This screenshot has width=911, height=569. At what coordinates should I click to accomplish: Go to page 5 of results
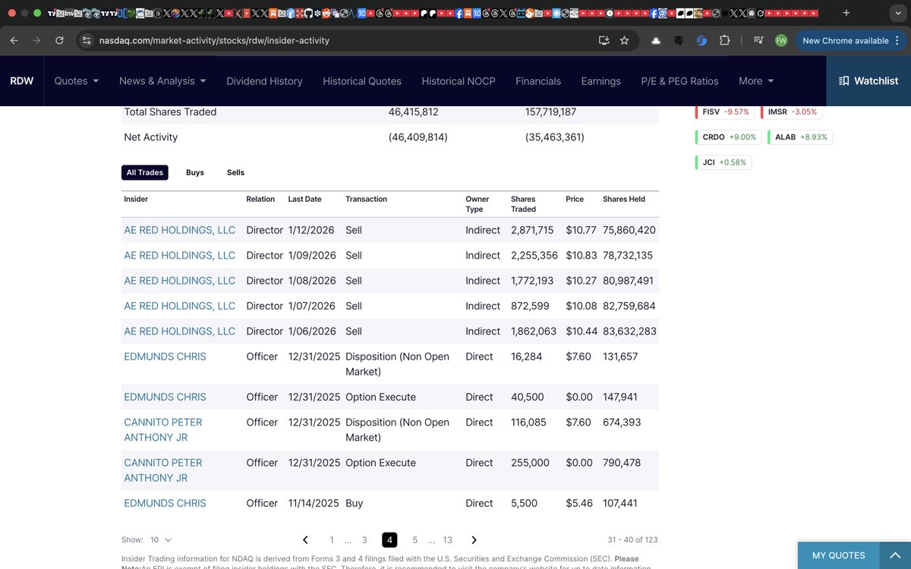pyautogui.click(x=415, y=540)
